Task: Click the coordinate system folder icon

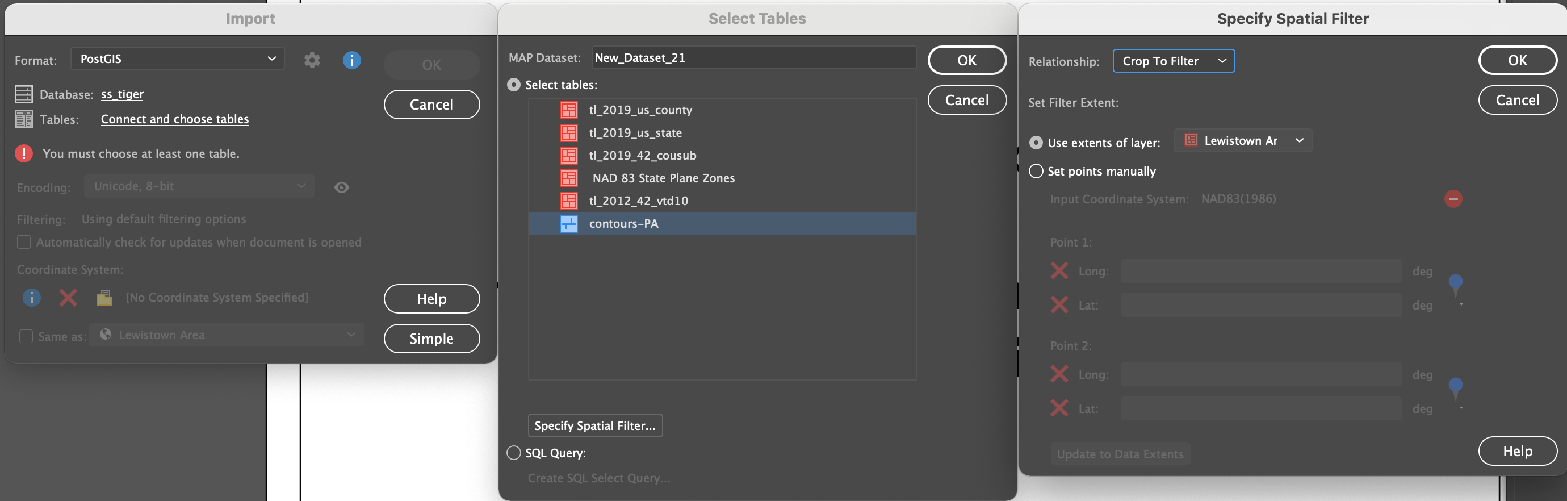Action: 104,298
